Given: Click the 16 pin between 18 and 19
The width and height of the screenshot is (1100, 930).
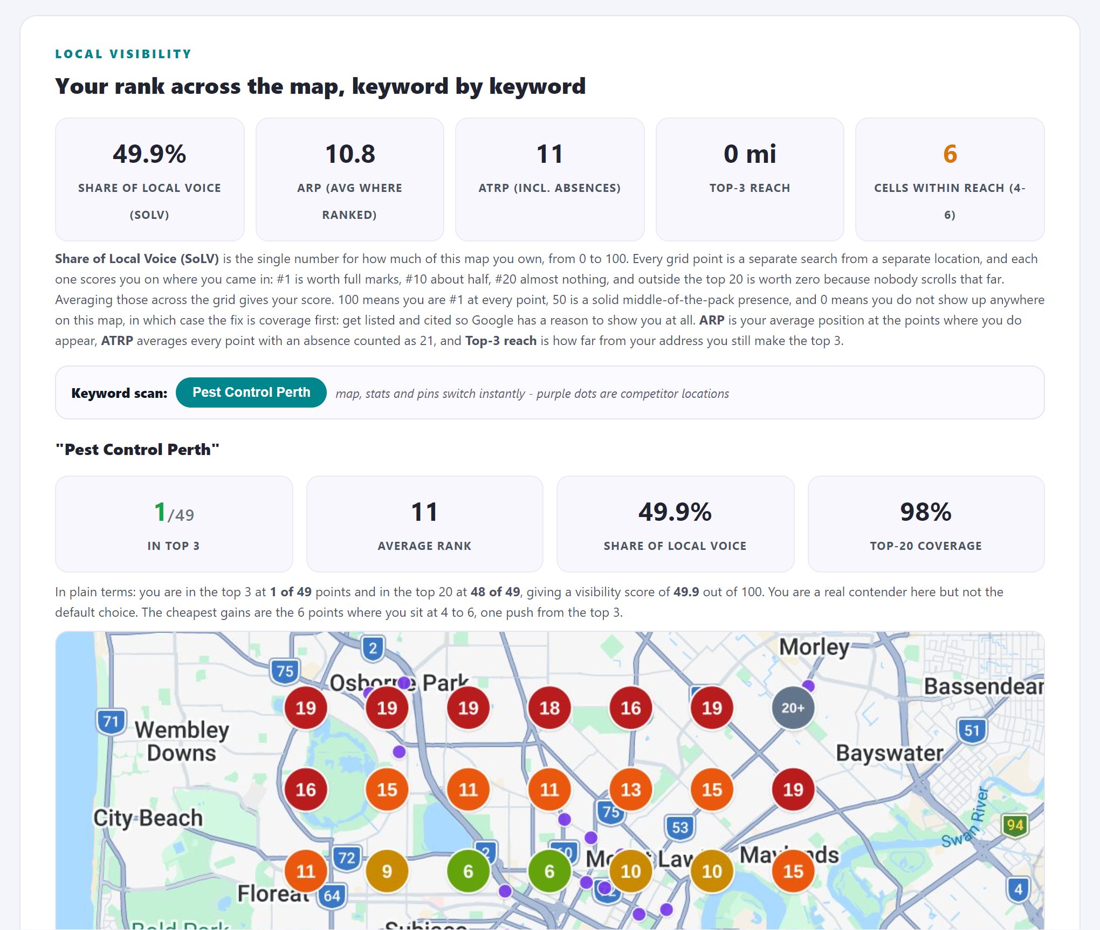Looking at the screenshot, I should coord(630,708).
